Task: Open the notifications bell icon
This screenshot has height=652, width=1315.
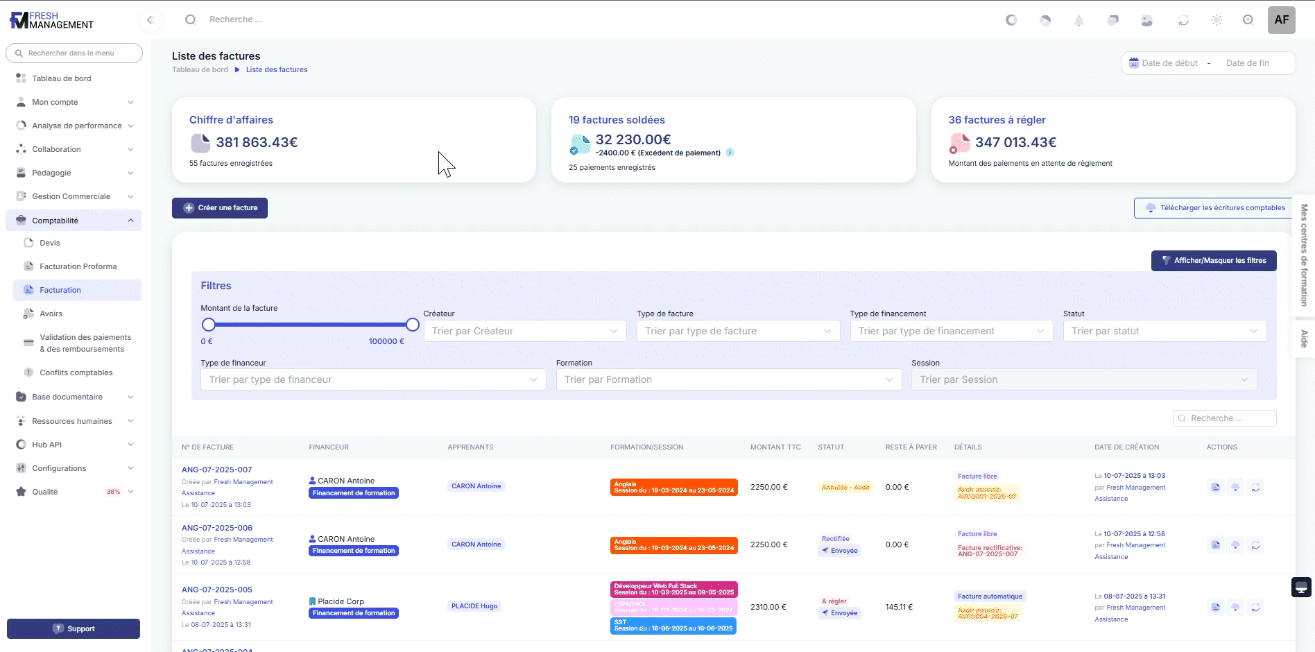Action: 1078,20
